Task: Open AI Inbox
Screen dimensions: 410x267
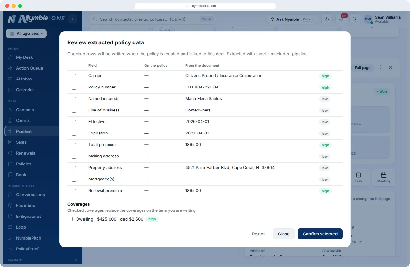Action: (x=24, y=79)
